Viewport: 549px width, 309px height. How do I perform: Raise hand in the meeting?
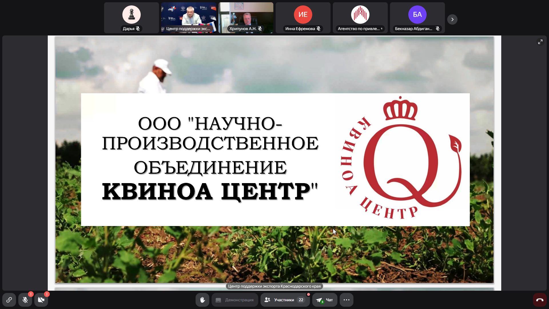click(x=202, y=300)
